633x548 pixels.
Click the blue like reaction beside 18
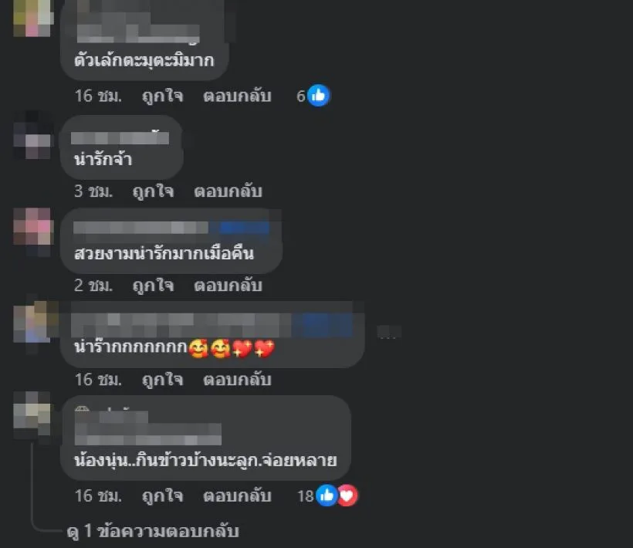point(327,496)
